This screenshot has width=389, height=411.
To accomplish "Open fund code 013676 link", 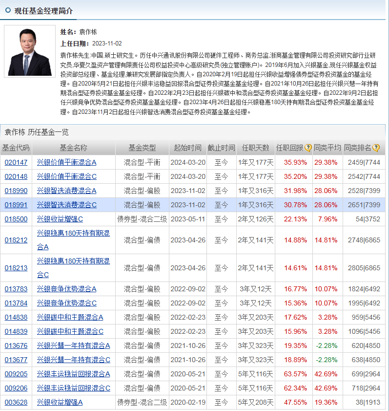I will click(x=16, y=346).
